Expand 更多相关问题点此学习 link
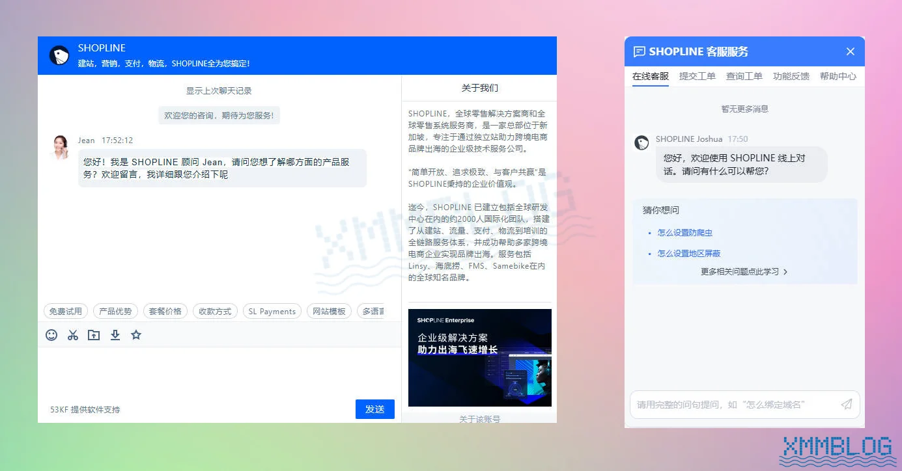The image size is (902, 471). 744,272
